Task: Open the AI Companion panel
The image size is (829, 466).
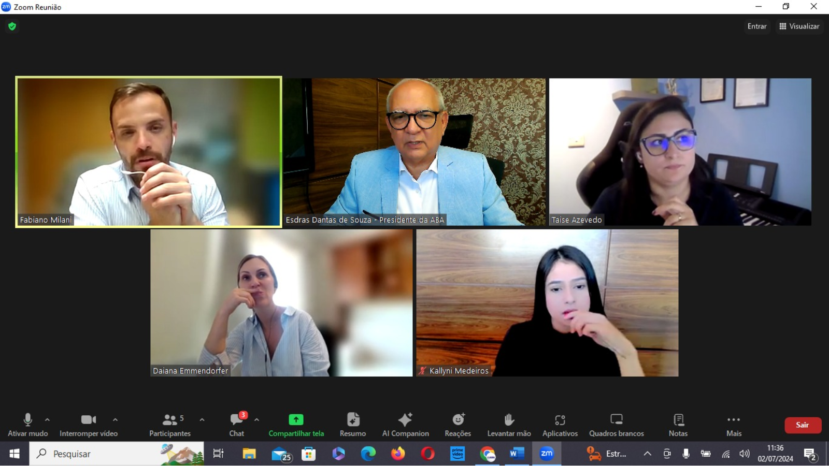Action: point(405,425)
